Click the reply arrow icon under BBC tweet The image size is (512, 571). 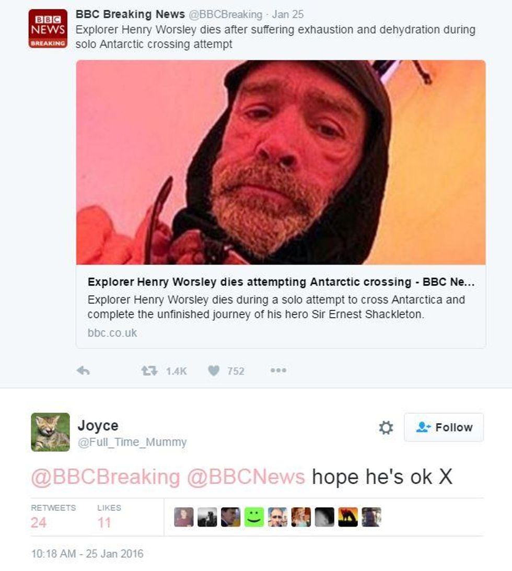pyautogui.click(x=83, y=371)
